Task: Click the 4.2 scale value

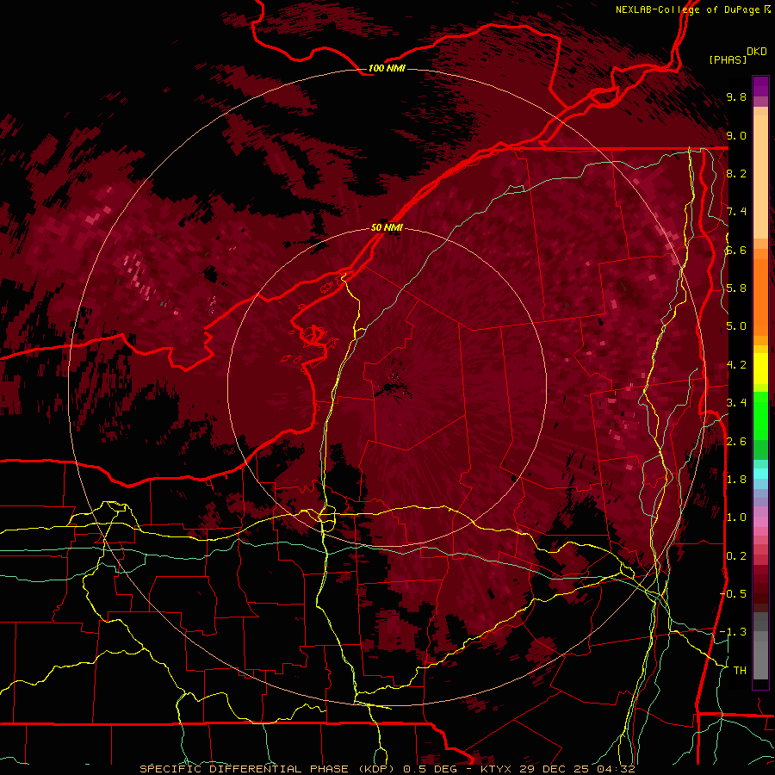Action: point(736,365)
